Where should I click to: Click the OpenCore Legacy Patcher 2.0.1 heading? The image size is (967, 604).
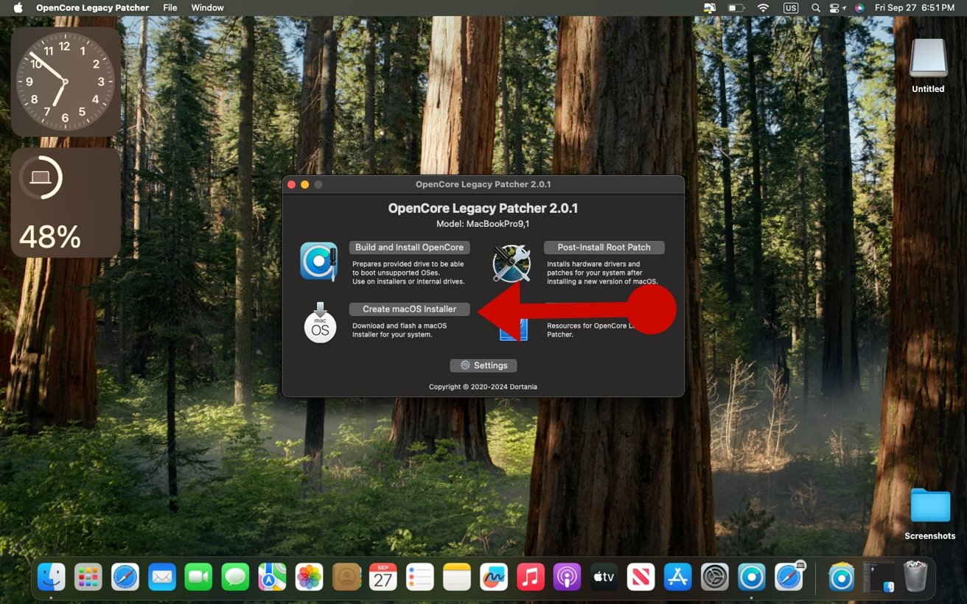point(483,208)
